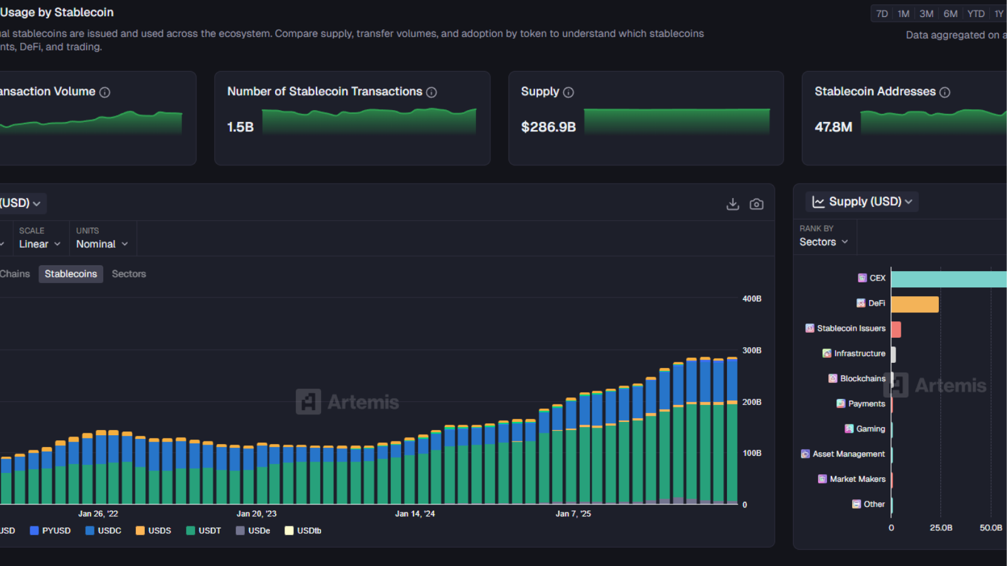Download the stablecoin chart data

(x=733, y=204)
